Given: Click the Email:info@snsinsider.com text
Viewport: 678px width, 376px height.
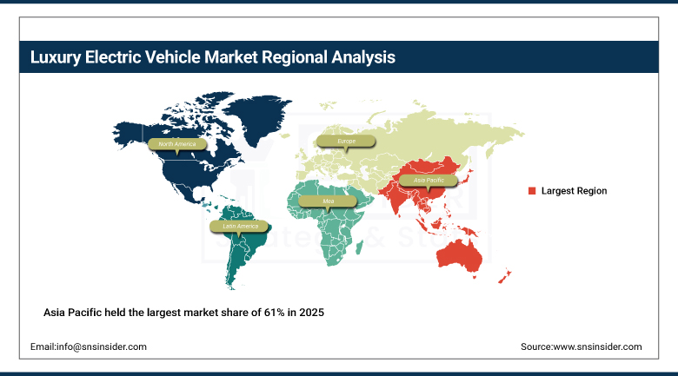Looking at the screenshot, I should (88, 346).
